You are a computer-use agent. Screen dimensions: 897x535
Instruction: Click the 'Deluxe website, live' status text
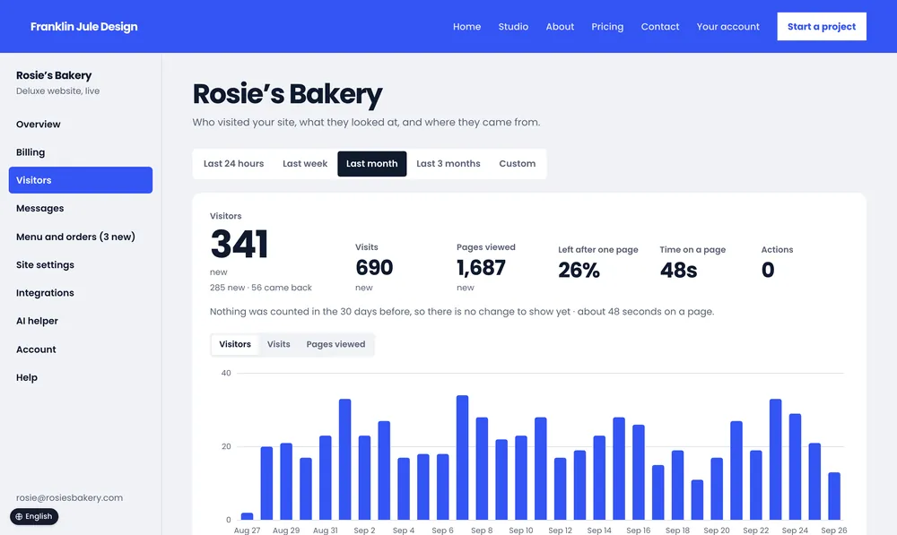(x=57, y=91)
